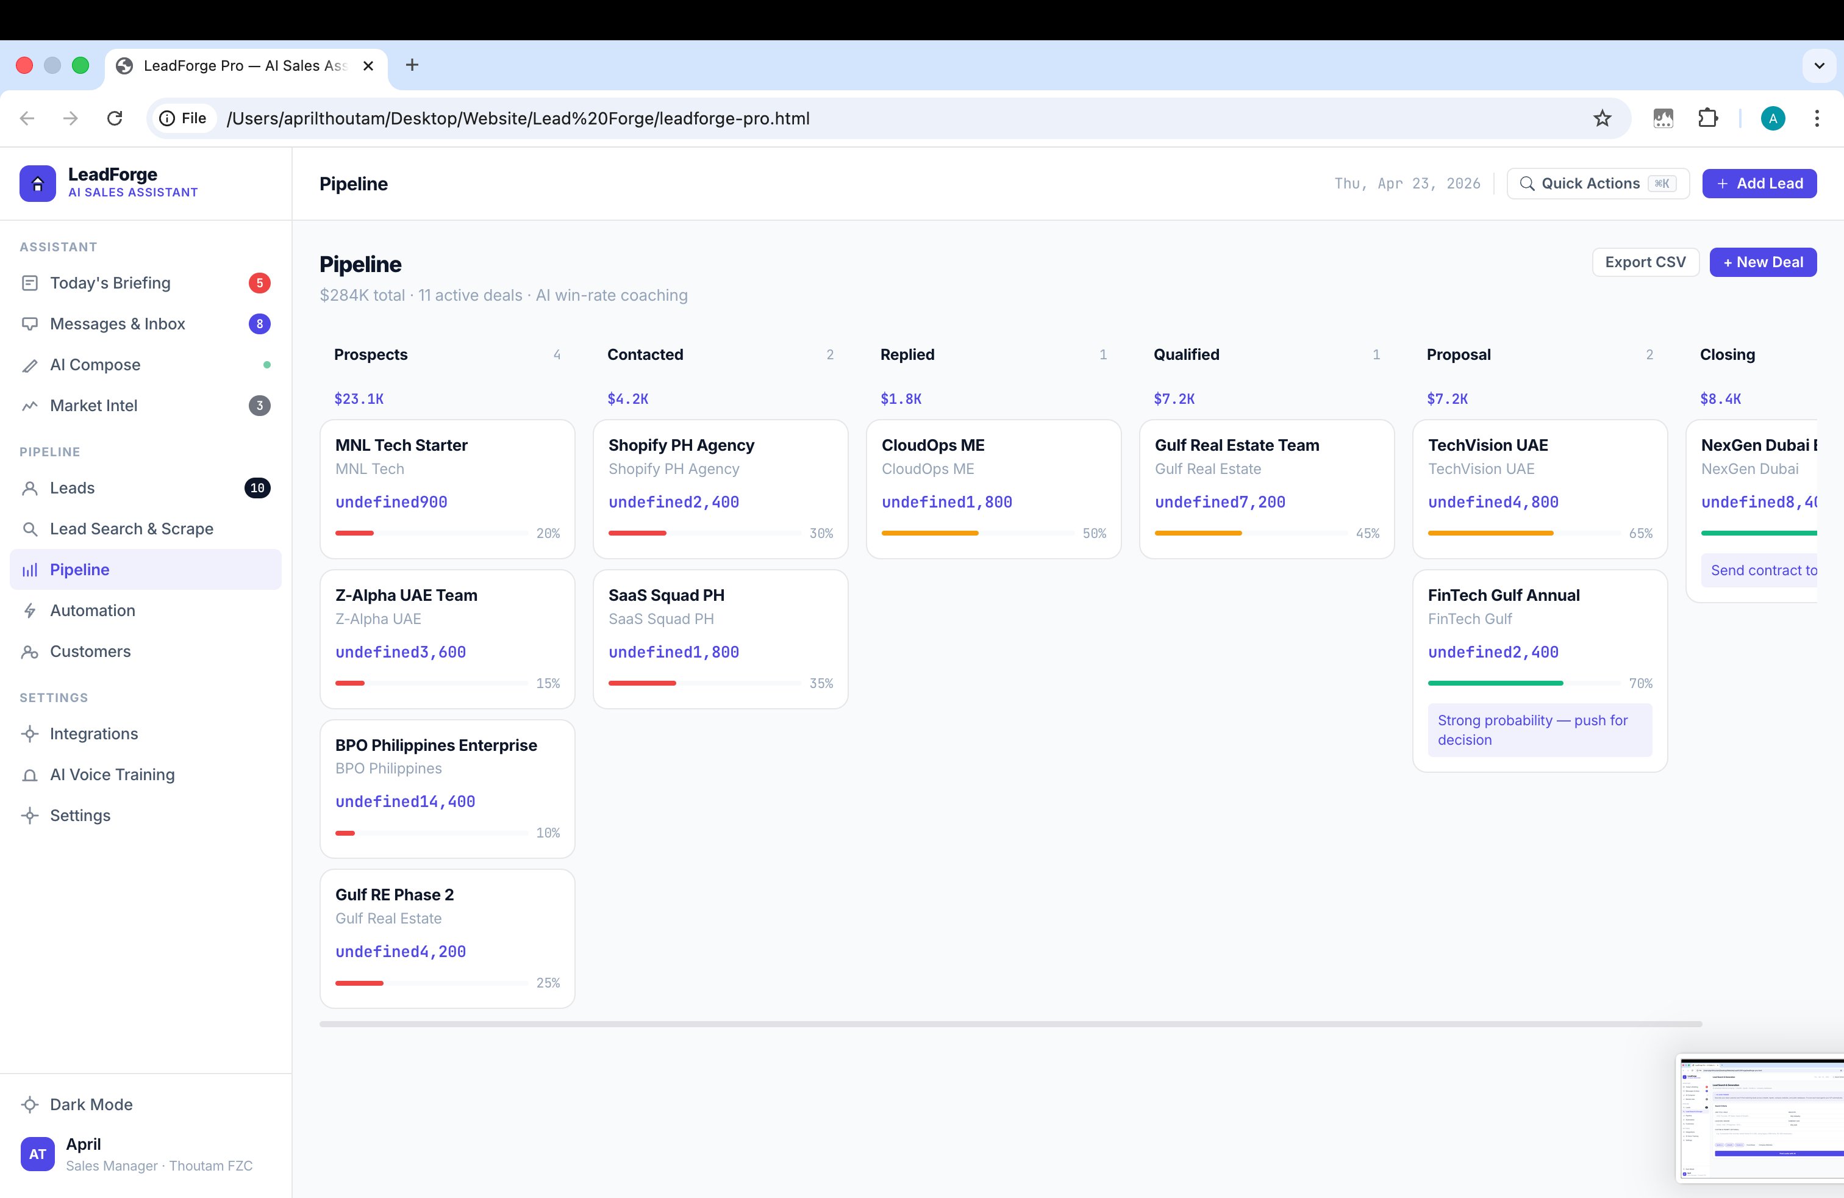Open AI Compose pencil icon

[29, 365]
